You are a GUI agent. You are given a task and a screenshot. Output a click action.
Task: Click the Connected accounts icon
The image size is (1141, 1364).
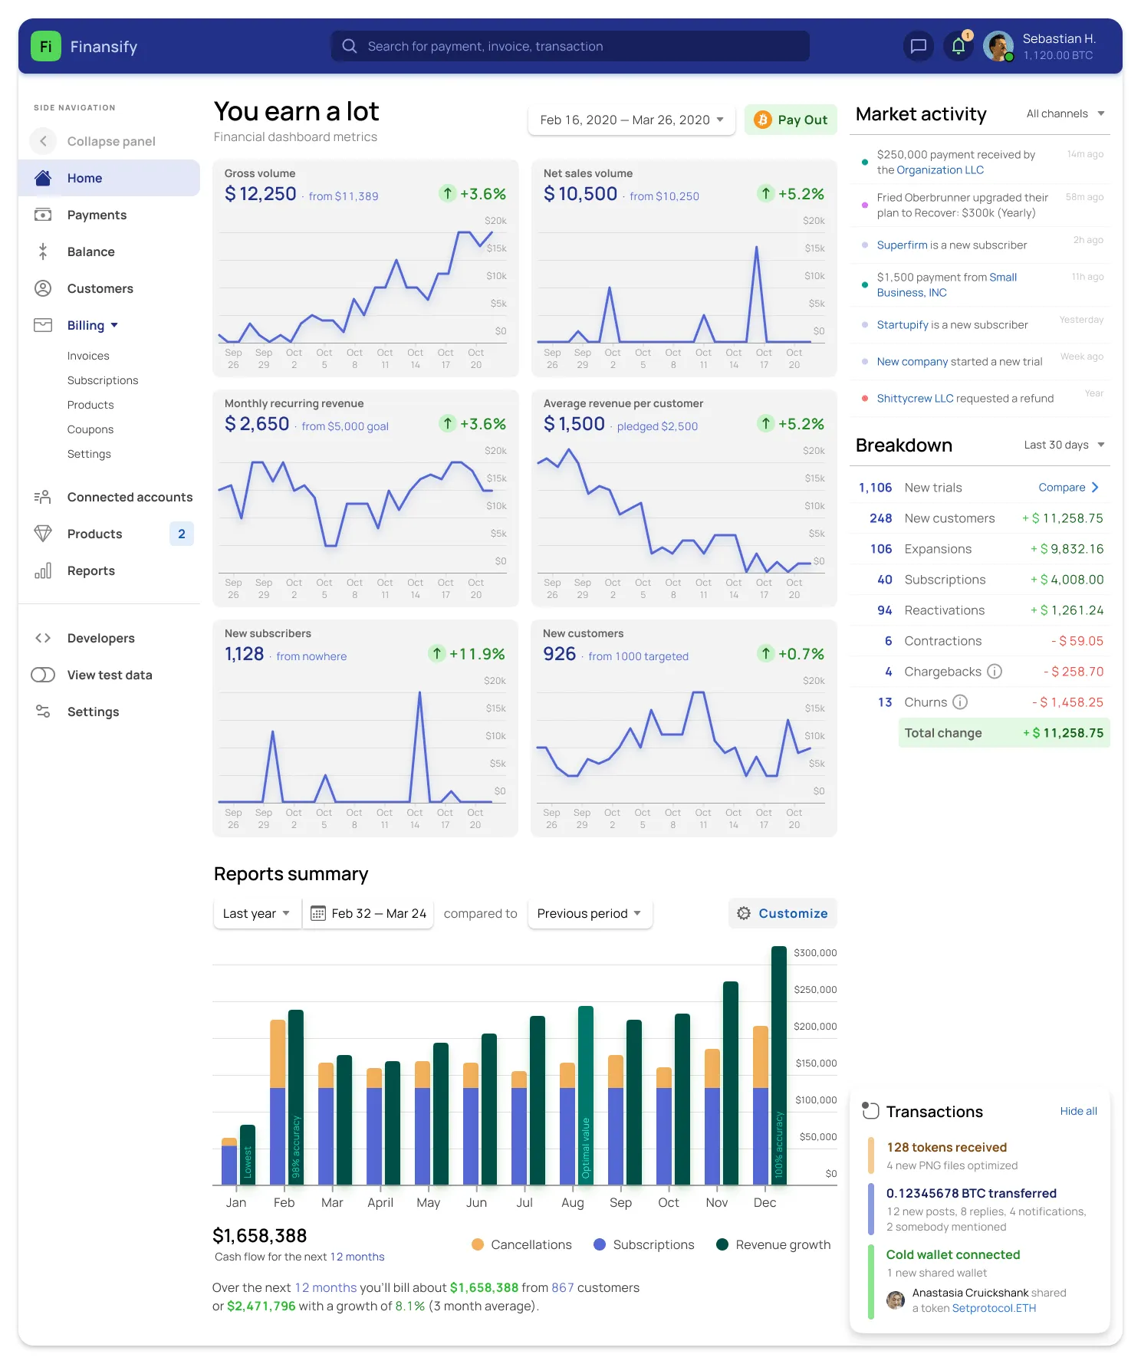coord(43,497)
